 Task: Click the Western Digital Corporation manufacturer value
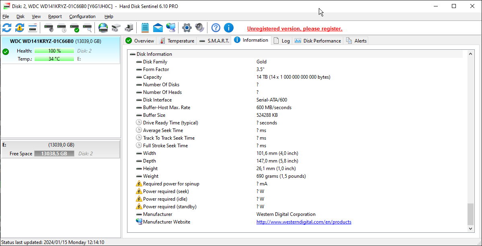[x=286, y=214]
